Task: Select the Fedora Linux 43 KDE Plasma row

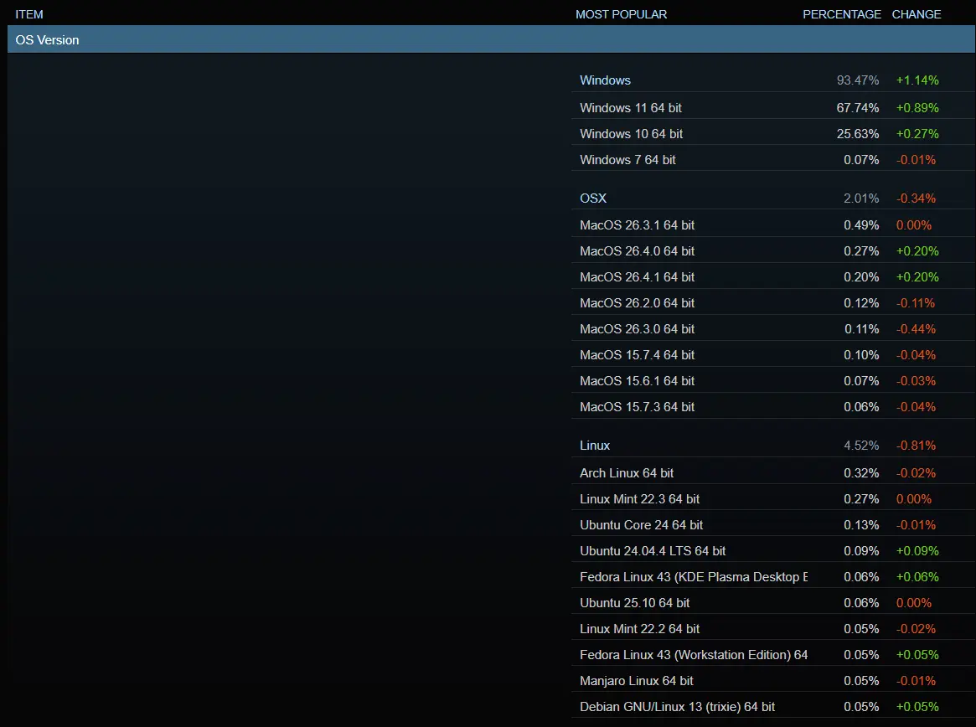Action: [773, 577]
